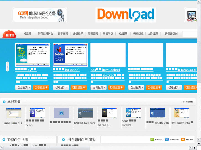The image size is (201, 150).
Task: Click the orange DEMO legend icon
Action: coord(183,140)
